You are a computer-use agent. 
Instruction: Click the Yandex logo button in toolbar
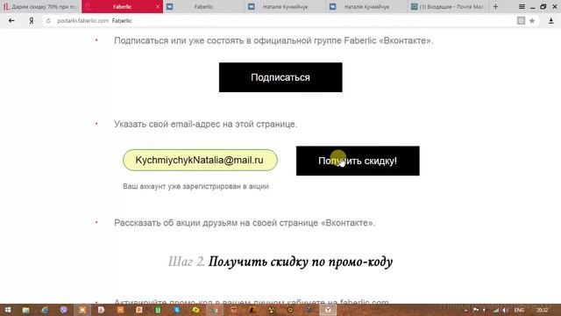[32, 21]
